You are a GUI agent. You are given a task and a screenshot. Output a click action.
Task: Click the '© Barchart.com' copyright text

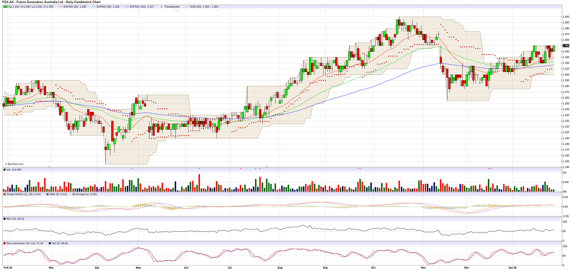pos(14,164)
